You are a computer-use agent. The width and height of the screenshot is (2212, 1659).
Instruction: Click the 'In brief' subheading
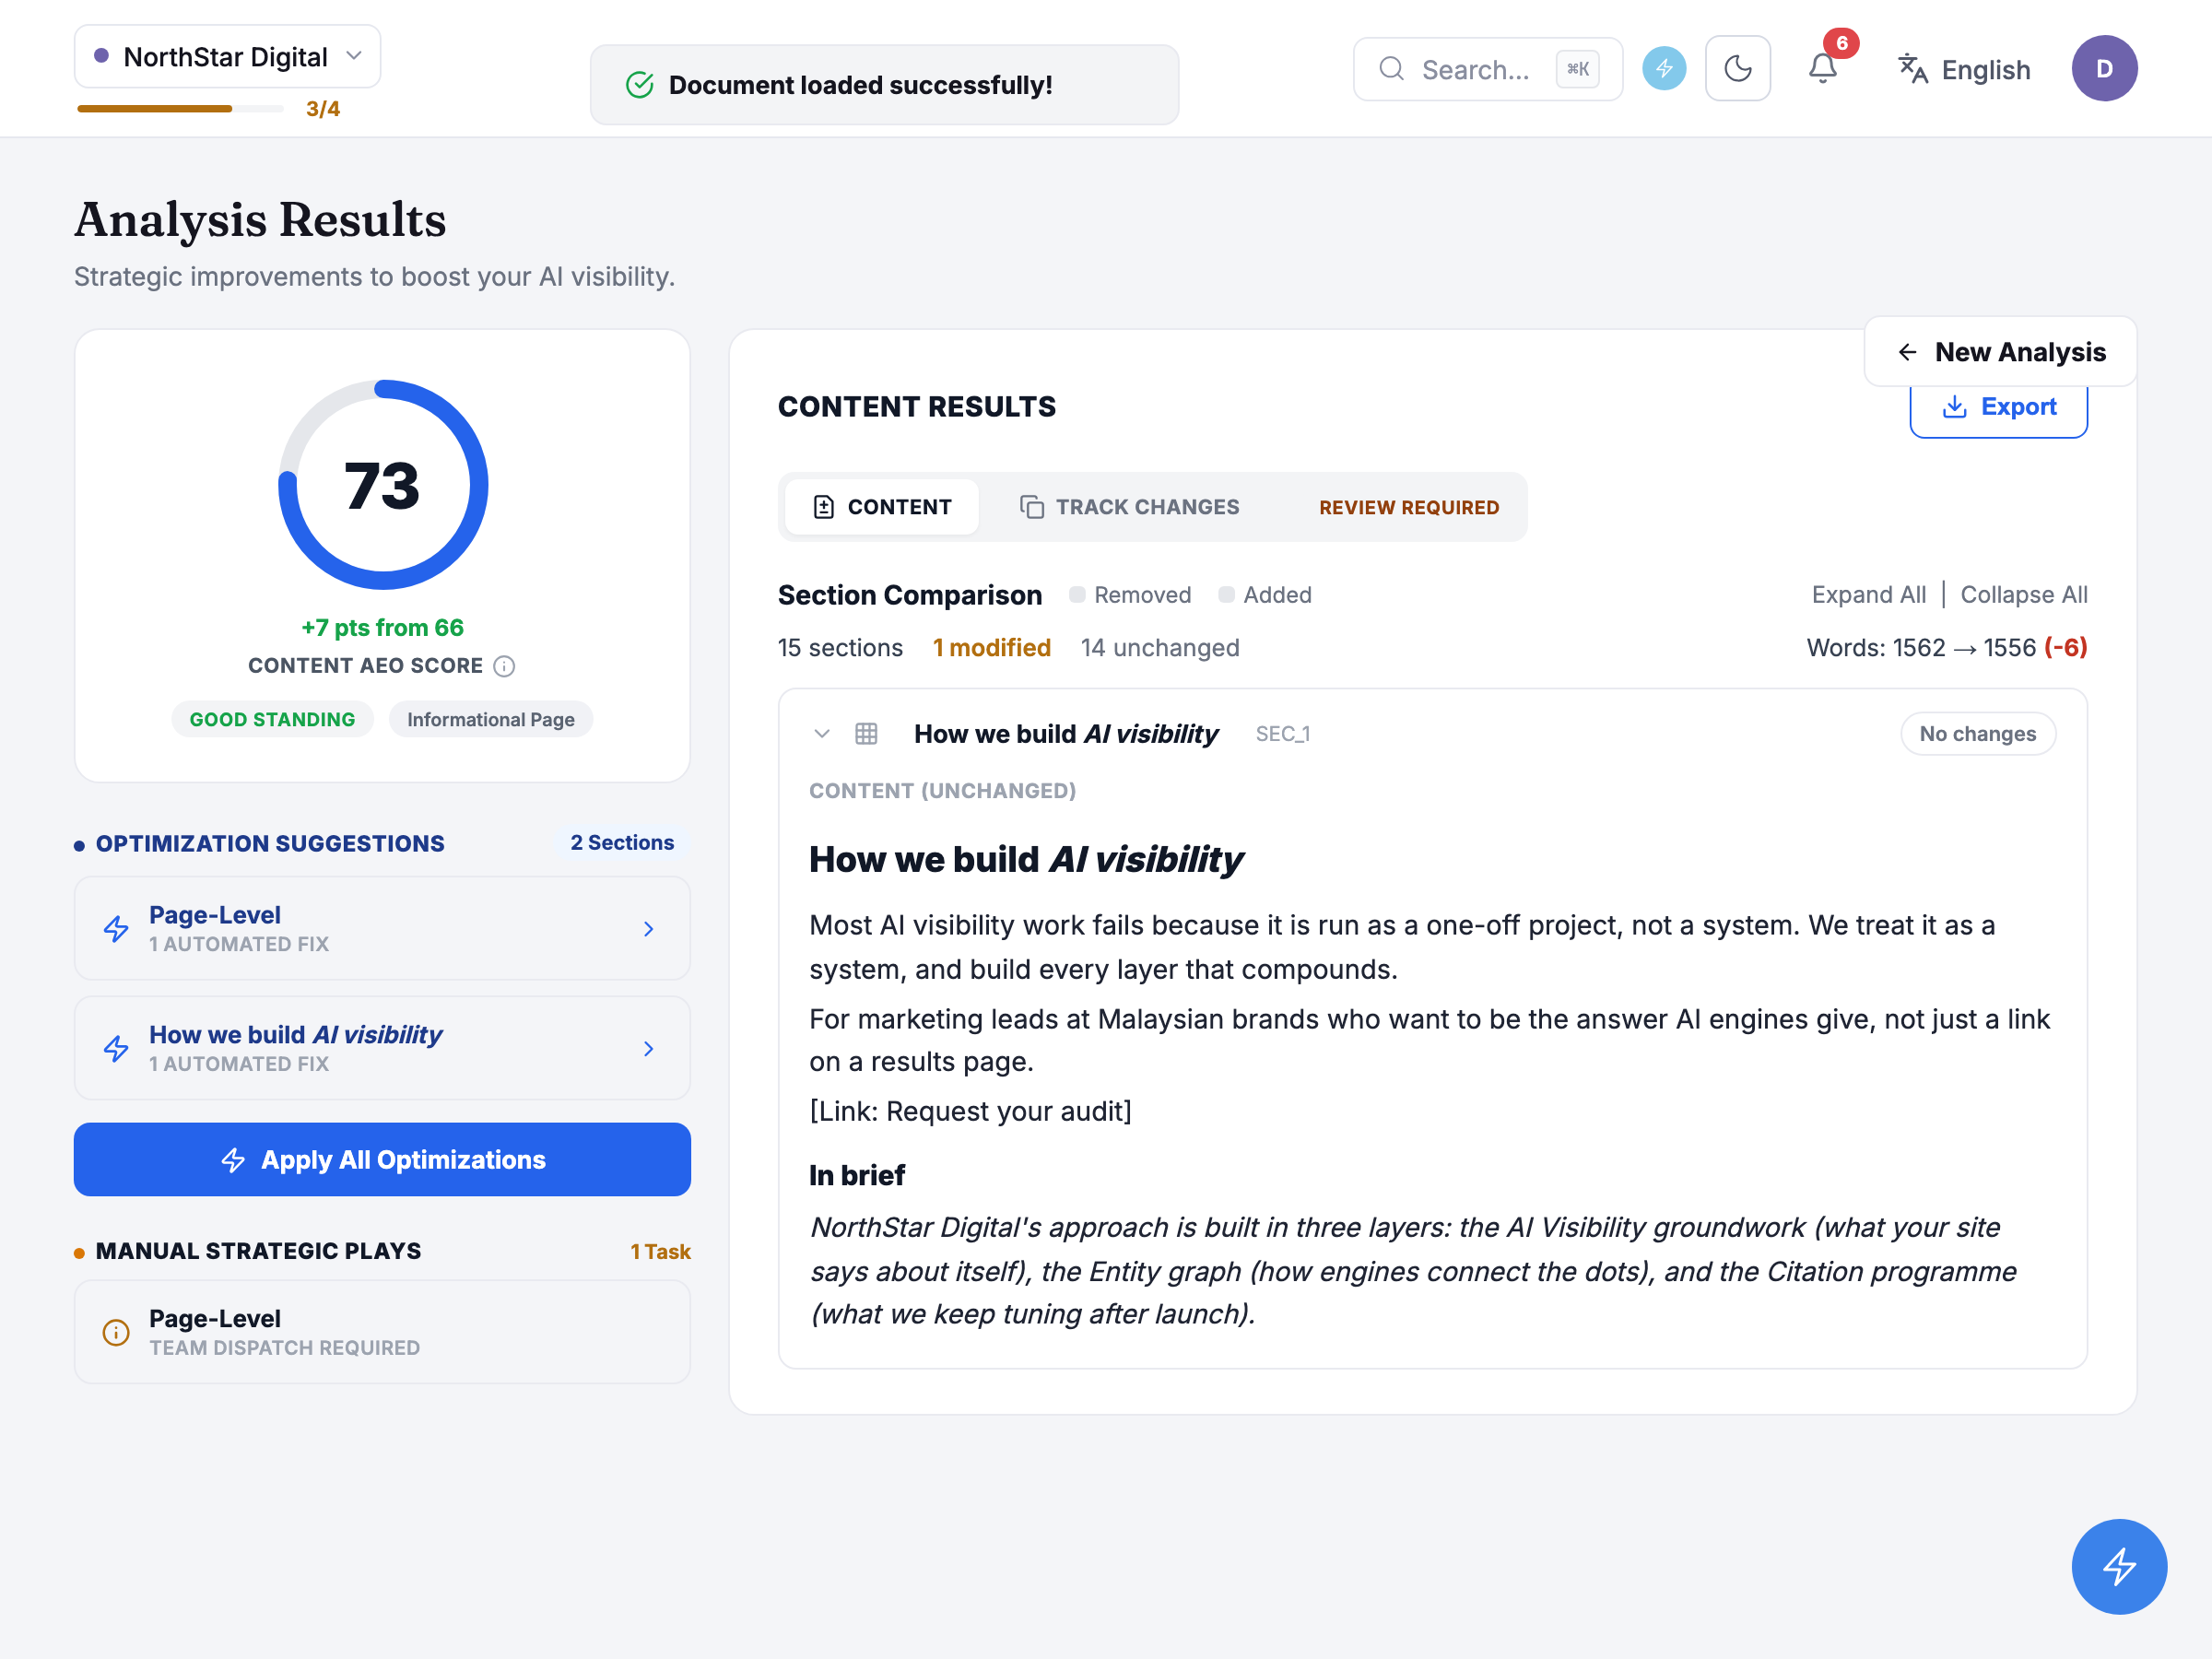point(856,1176)
